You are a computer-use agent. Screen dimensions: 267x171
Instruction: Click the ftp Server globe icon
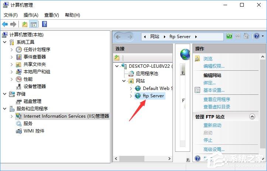pyautogui.click(x=138, y=96)
